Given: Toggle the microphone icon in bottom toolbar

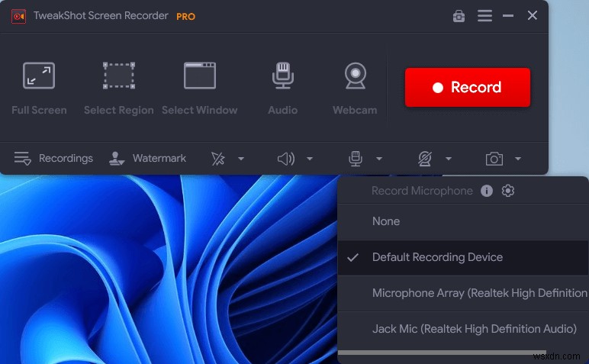Looking at the screenshot, I should coord(356,159).
